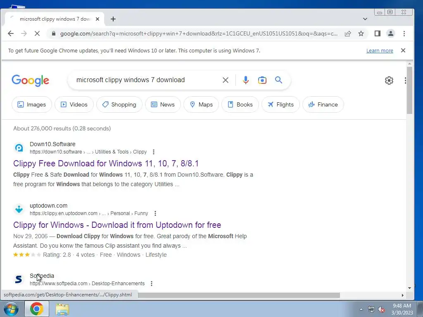Open the network tray icon
The image size is (423, 317).
pos(371,309)
